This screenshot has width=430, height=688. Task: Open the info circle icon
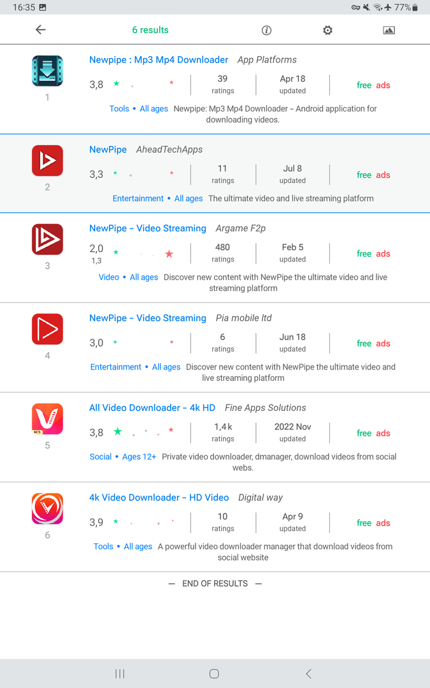pyautogui.click(x=267, y=30)
